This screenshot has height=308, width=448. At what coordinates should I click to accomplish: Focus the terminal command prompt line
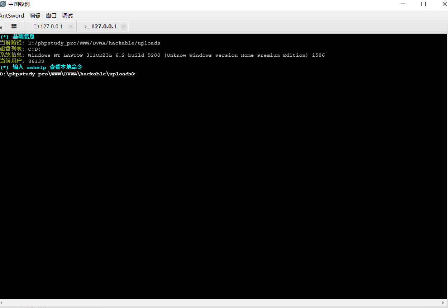(68, 74)
